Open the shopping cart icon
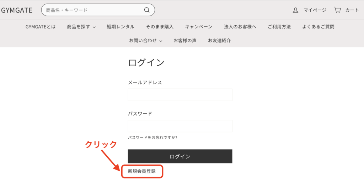Screen dimensions: 364x193 (x=337, y=10)
